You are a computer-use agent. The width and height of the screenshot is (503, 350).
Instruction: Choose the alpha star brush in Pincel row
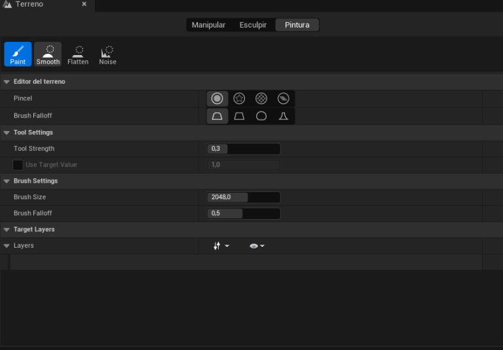(x=239, y=98)
